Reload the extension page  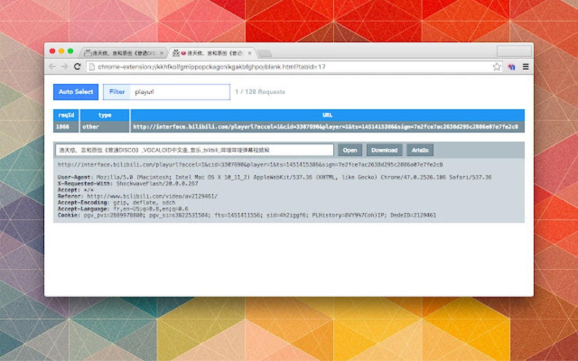pos(77,66)
